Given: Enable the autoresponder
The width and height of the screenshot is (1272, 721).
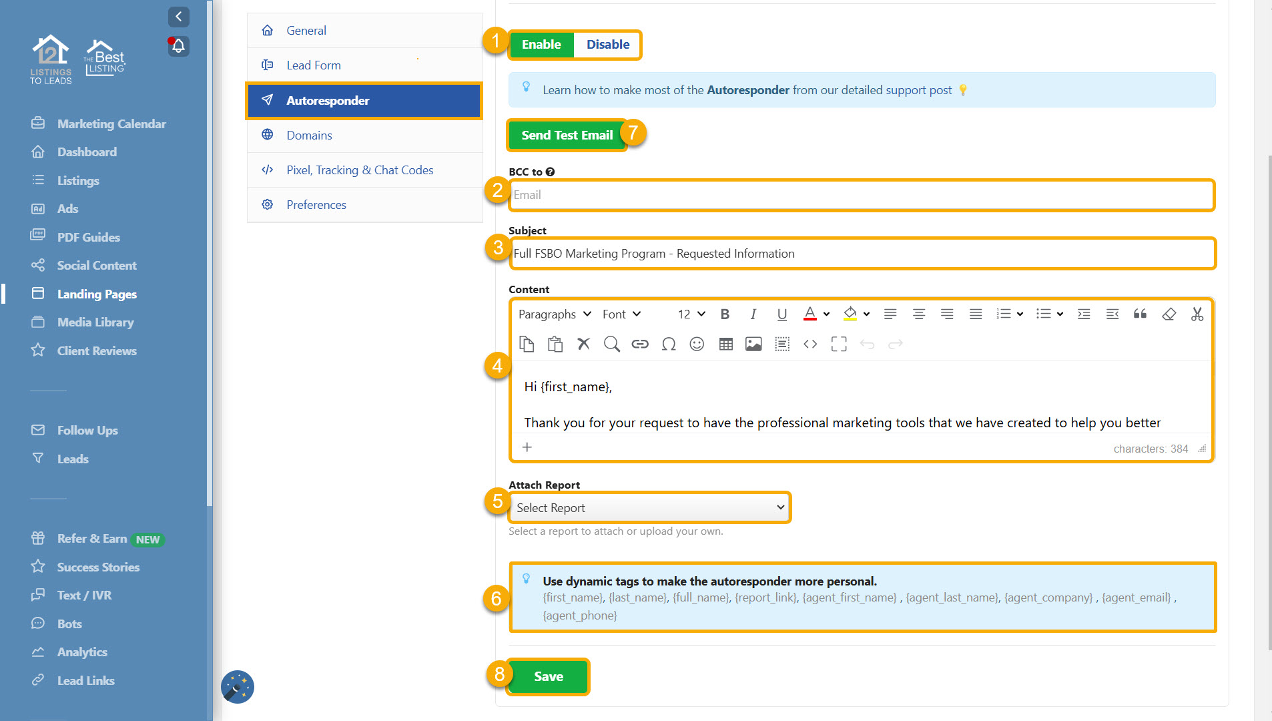Looking at the screenshot, I should [x=541, y=45].
